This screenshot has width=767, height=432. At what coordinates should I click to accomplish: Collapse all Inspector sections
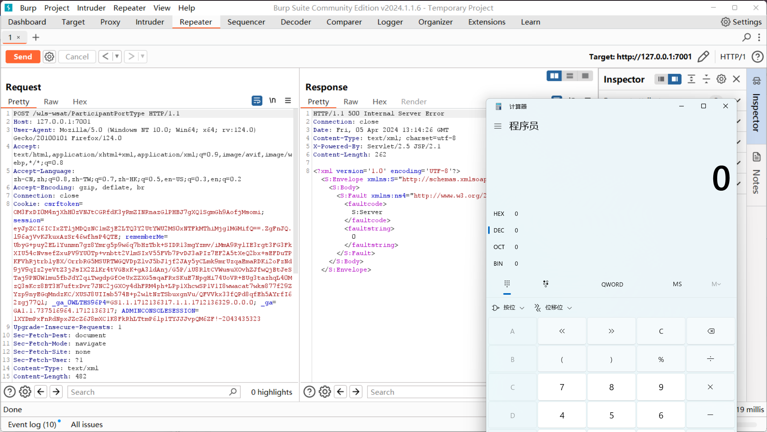click(706, 79)
